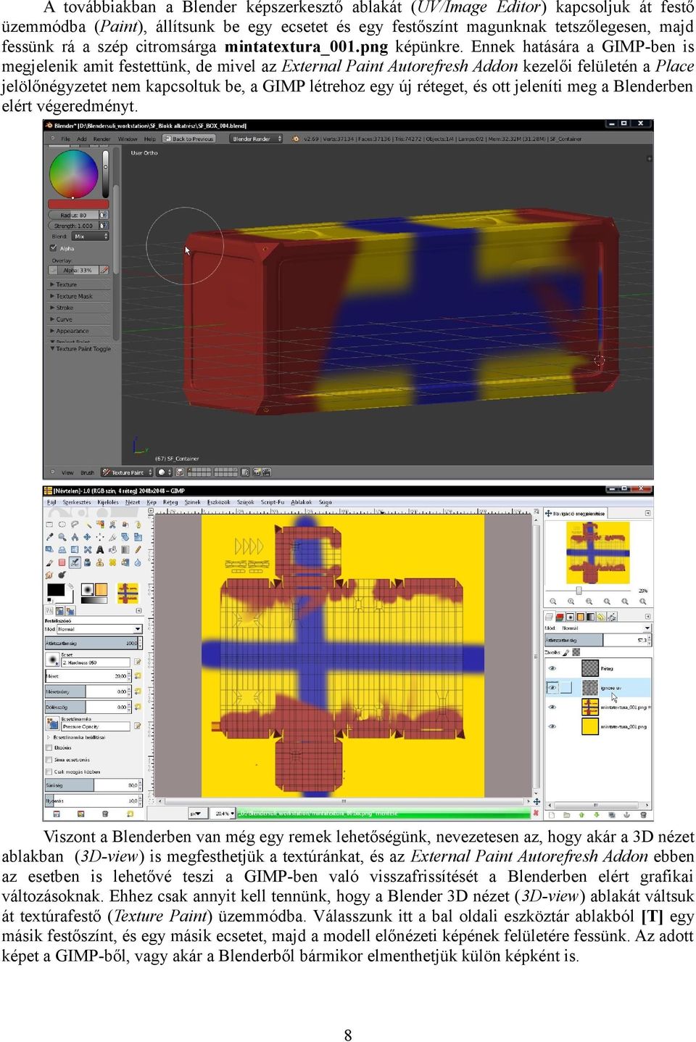Select GIMP Blend gradient tool
This screenshot has height=1042, width=696.
coord(125,549)
